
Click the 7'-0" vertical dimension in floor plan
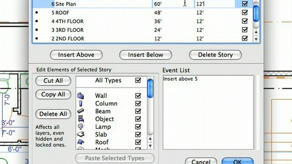pyautogui.click(x=7, y=99)
